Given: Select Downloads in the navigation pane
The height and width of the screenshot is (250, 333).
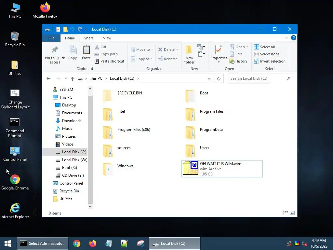Looking at the screenshot, I should click(x=71, y=121).
